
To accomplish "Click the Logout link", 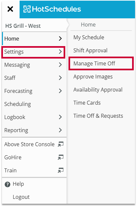I will coord(21,197).
